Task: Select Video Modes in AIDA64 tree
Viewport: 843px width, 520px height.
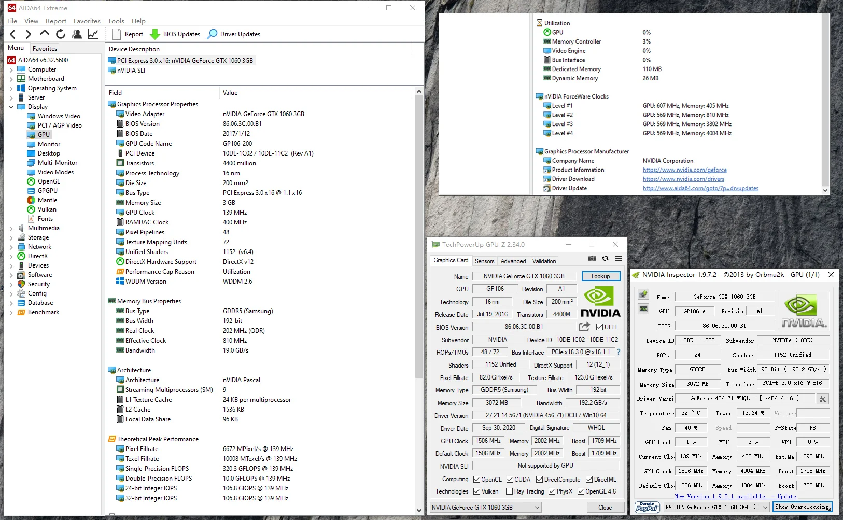Action: (55, 172)
